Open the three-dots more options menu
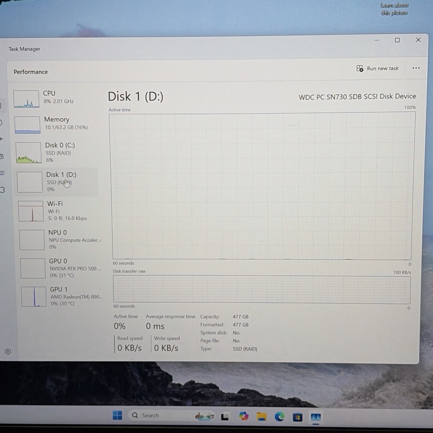Viewport: 433px width, 433px height. 416,68
